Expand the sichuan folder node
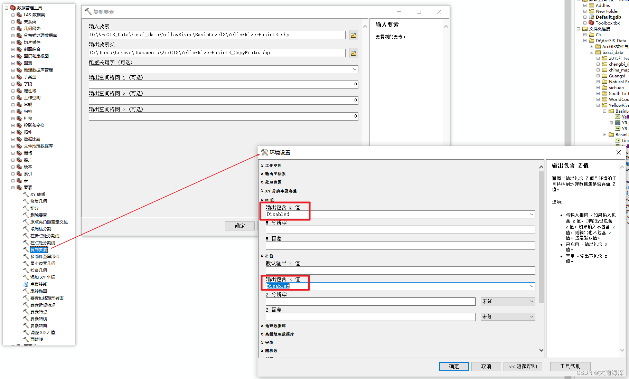The height and width of the screenshot is (379, 629). click(x=598, y=87)
